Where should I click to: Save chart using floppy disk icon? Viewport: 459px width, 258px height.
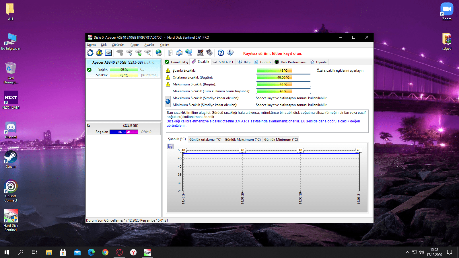click(170, 146)
